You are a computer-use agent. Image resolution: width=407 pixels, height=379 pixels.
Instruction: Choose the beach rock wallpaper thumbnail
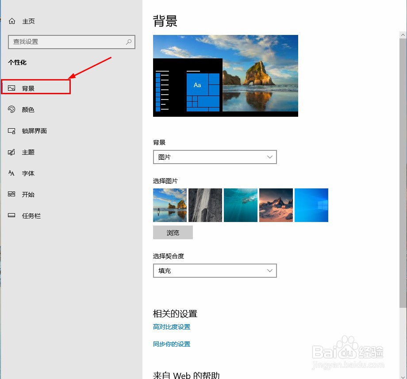(170, 205)
